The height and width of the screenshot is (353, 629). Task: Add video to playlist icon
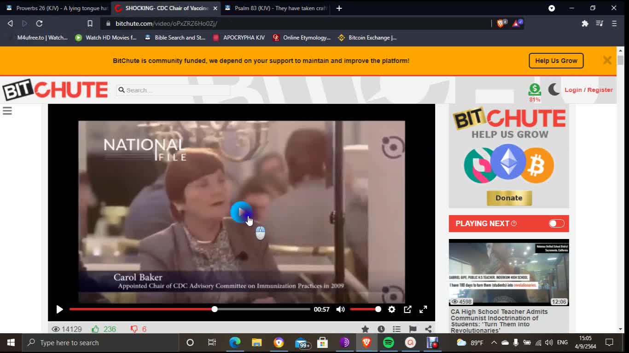click(396, 329)
